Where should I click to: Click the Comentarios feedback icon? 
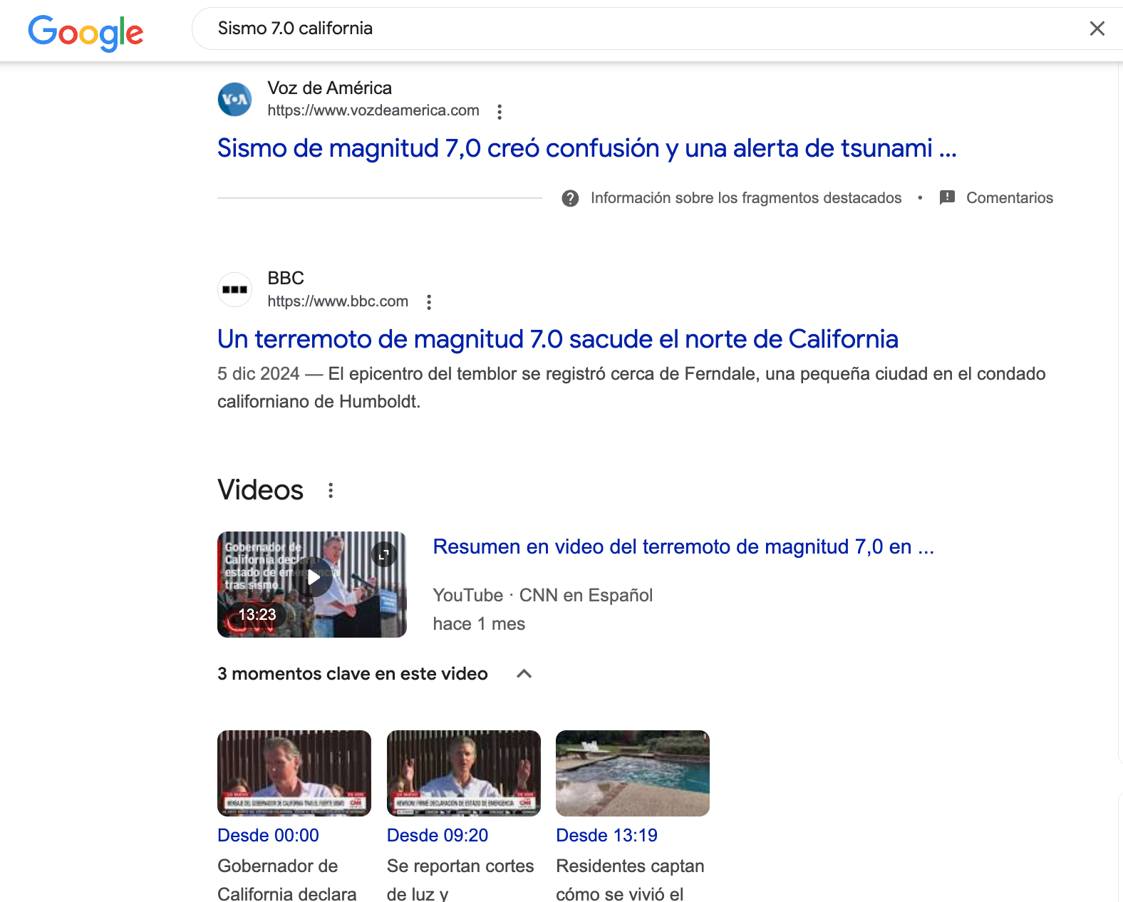(x=947, y=198)
